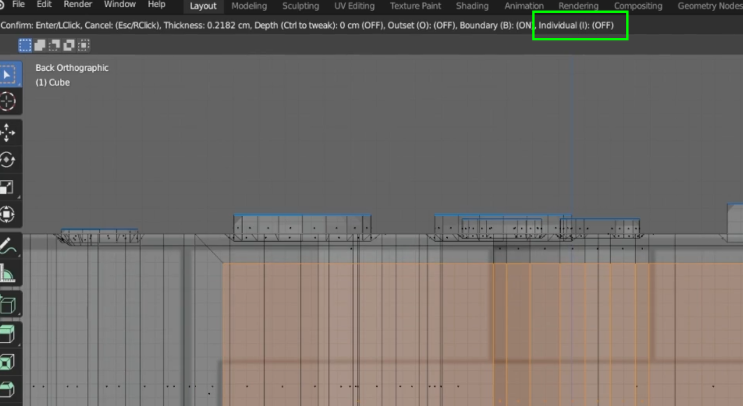The image size is (743, 406).
Task: Open the Rendering workspace tab
Action: [579, 6]
